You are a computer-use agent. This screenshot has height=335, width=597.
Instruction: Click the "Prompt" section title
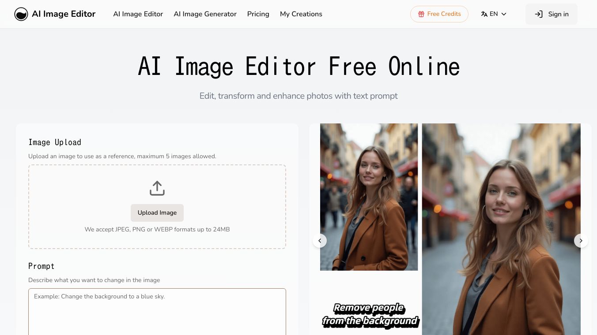click(x=42, y=266)
